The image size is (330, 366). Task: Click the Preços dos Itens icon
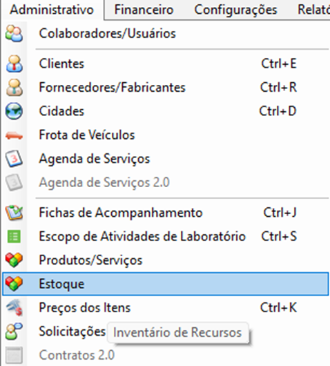click(x=14, y=307)
